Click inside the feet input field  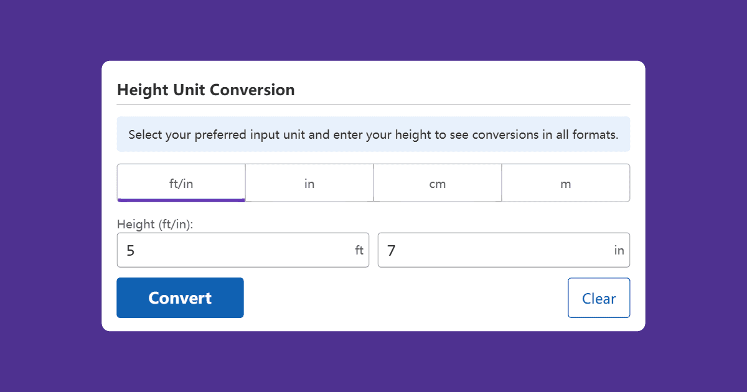(243, 250)
